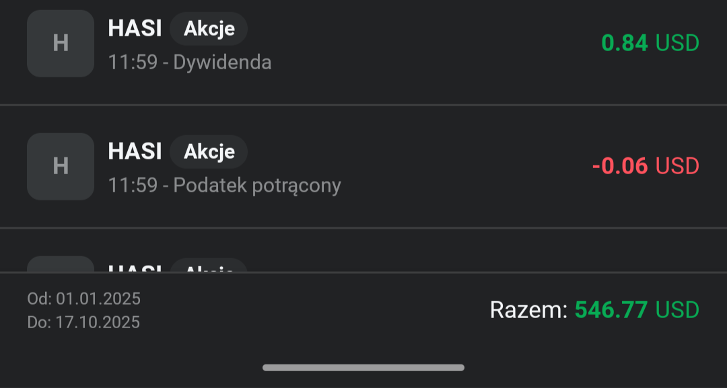Change the "Do: 17.10.2025" end date
The width and height of the screenshot is (727, 388).
84,323
